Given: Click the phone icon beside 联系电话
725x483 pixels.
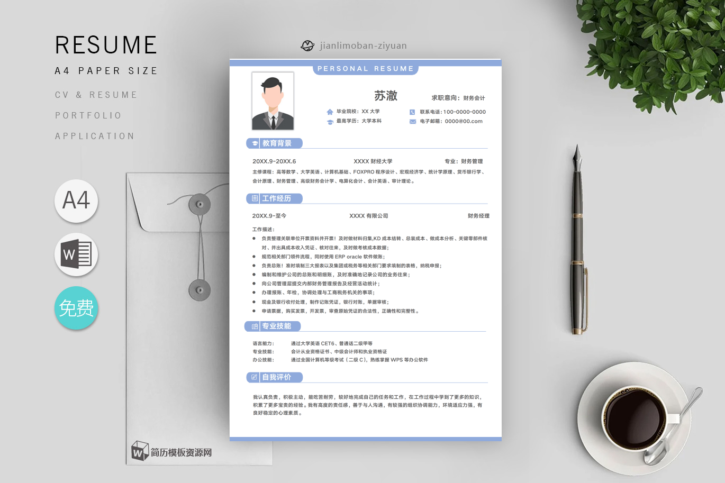Looking at the screenshot, I should pos(412,112).
